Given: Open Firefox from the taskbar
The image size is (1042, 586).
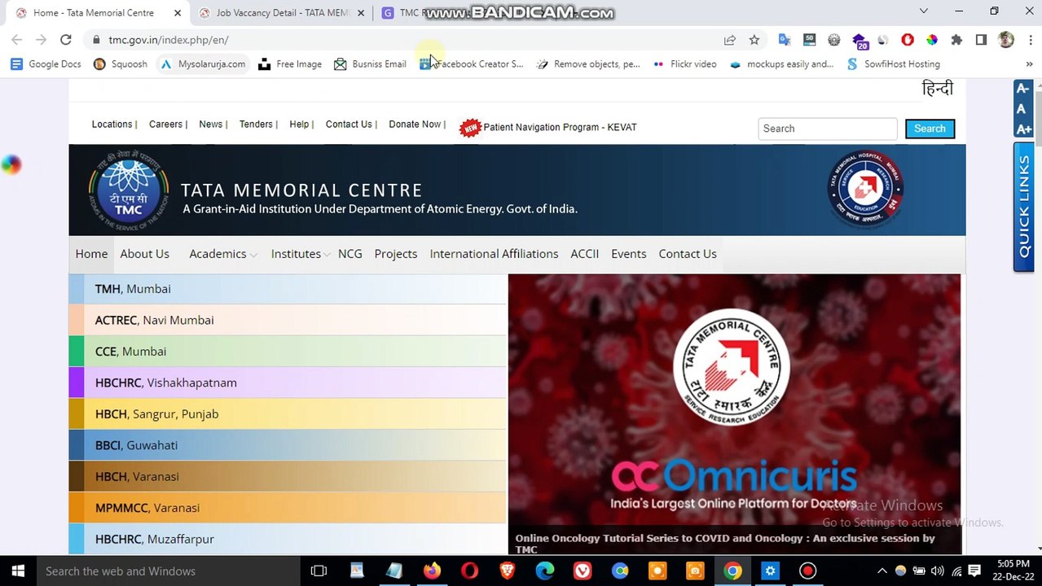Looking at the screenshot, I should point(432,571).
